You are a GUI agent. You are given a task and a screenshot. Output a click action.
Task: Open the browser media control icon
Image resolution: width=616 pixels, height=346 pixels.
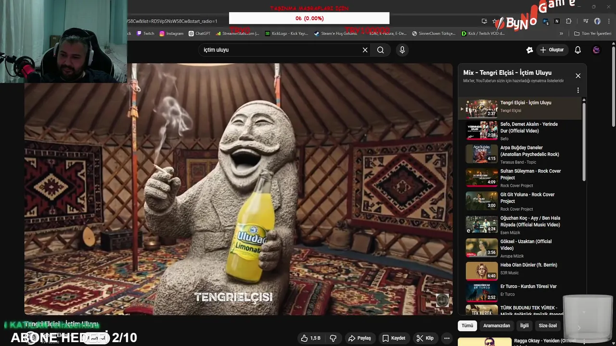coord(586,21)
